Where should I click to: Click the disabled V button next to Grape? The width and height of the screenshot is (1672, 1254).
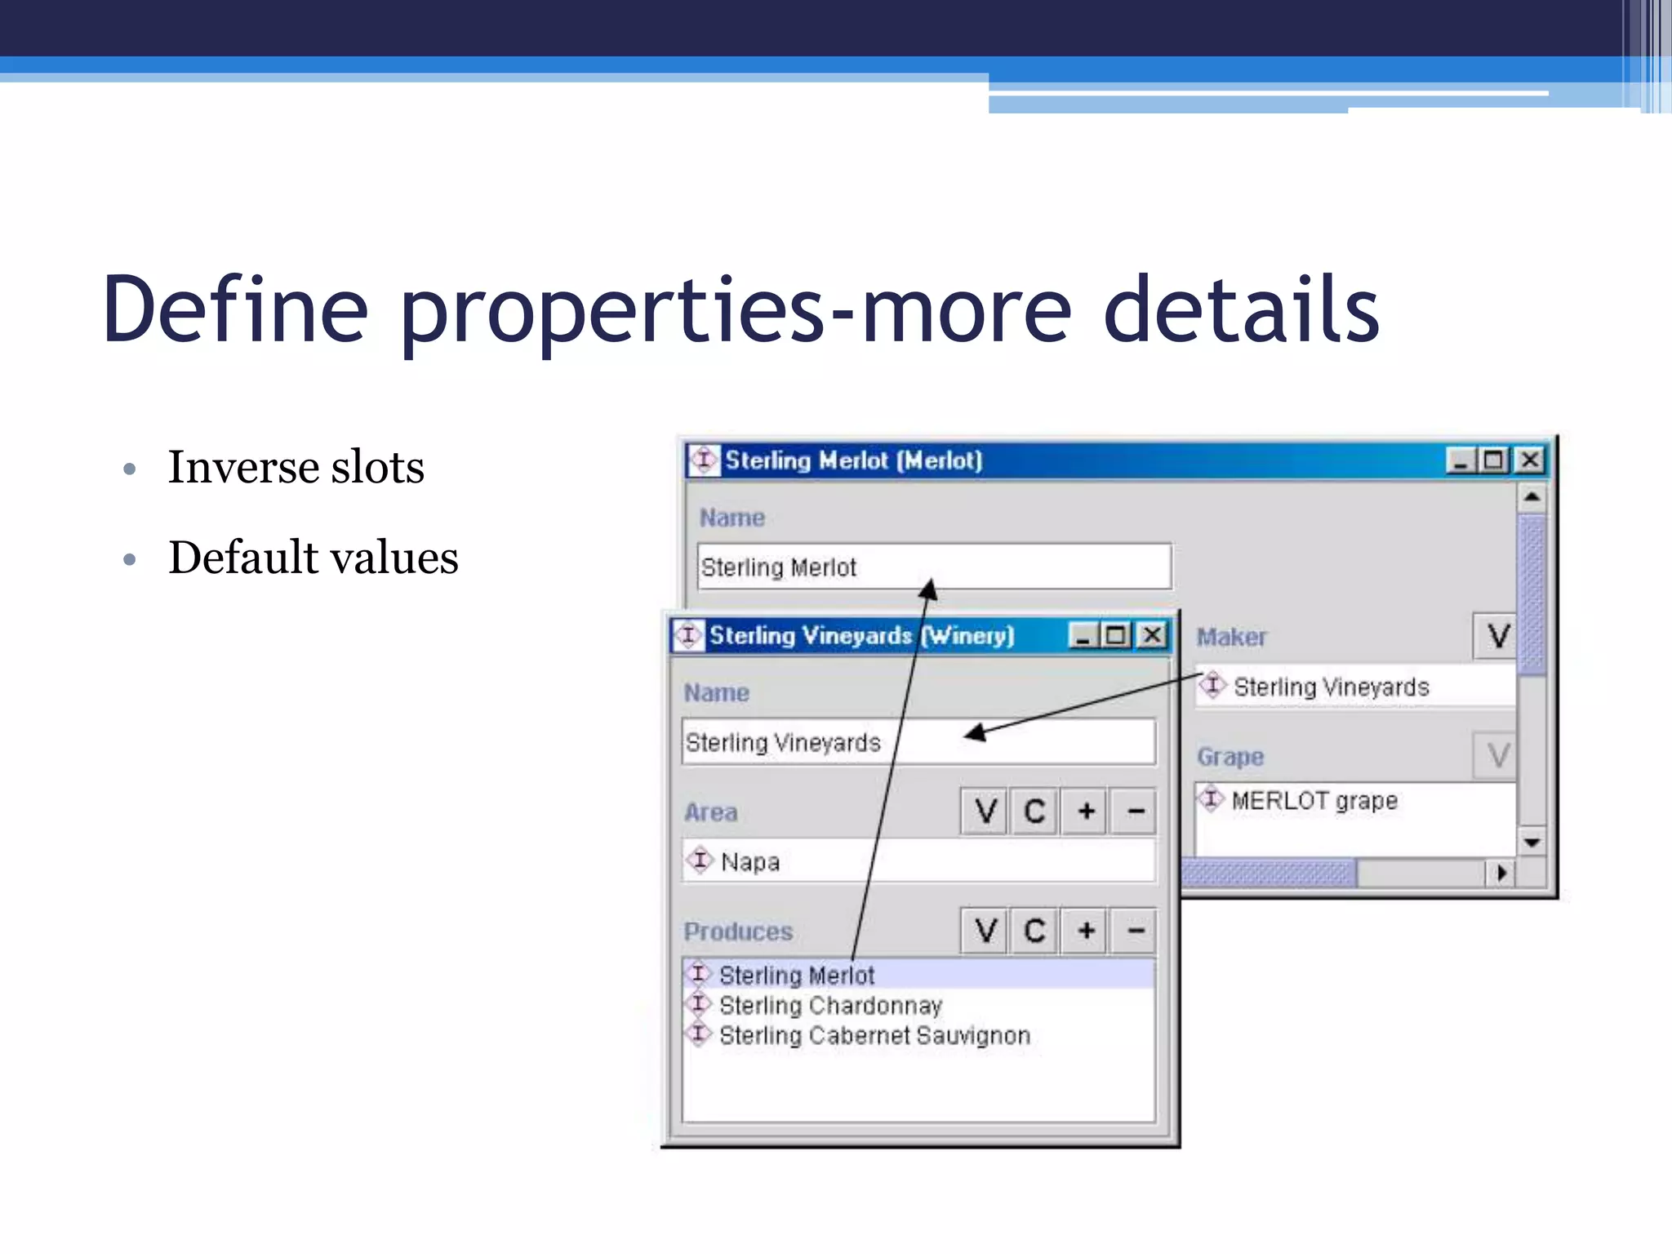click(x=1496, y=756)
